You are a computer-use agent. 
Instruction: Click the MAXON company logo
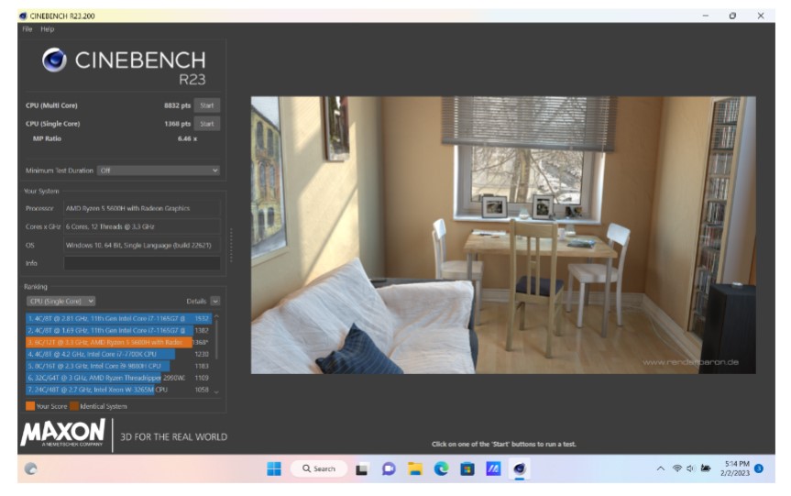tap(63, 433)
